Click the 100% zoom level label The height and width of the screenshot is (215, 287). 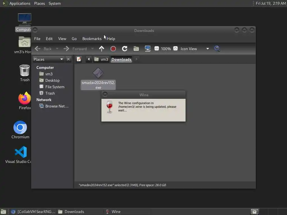click(x=166, y=49)
